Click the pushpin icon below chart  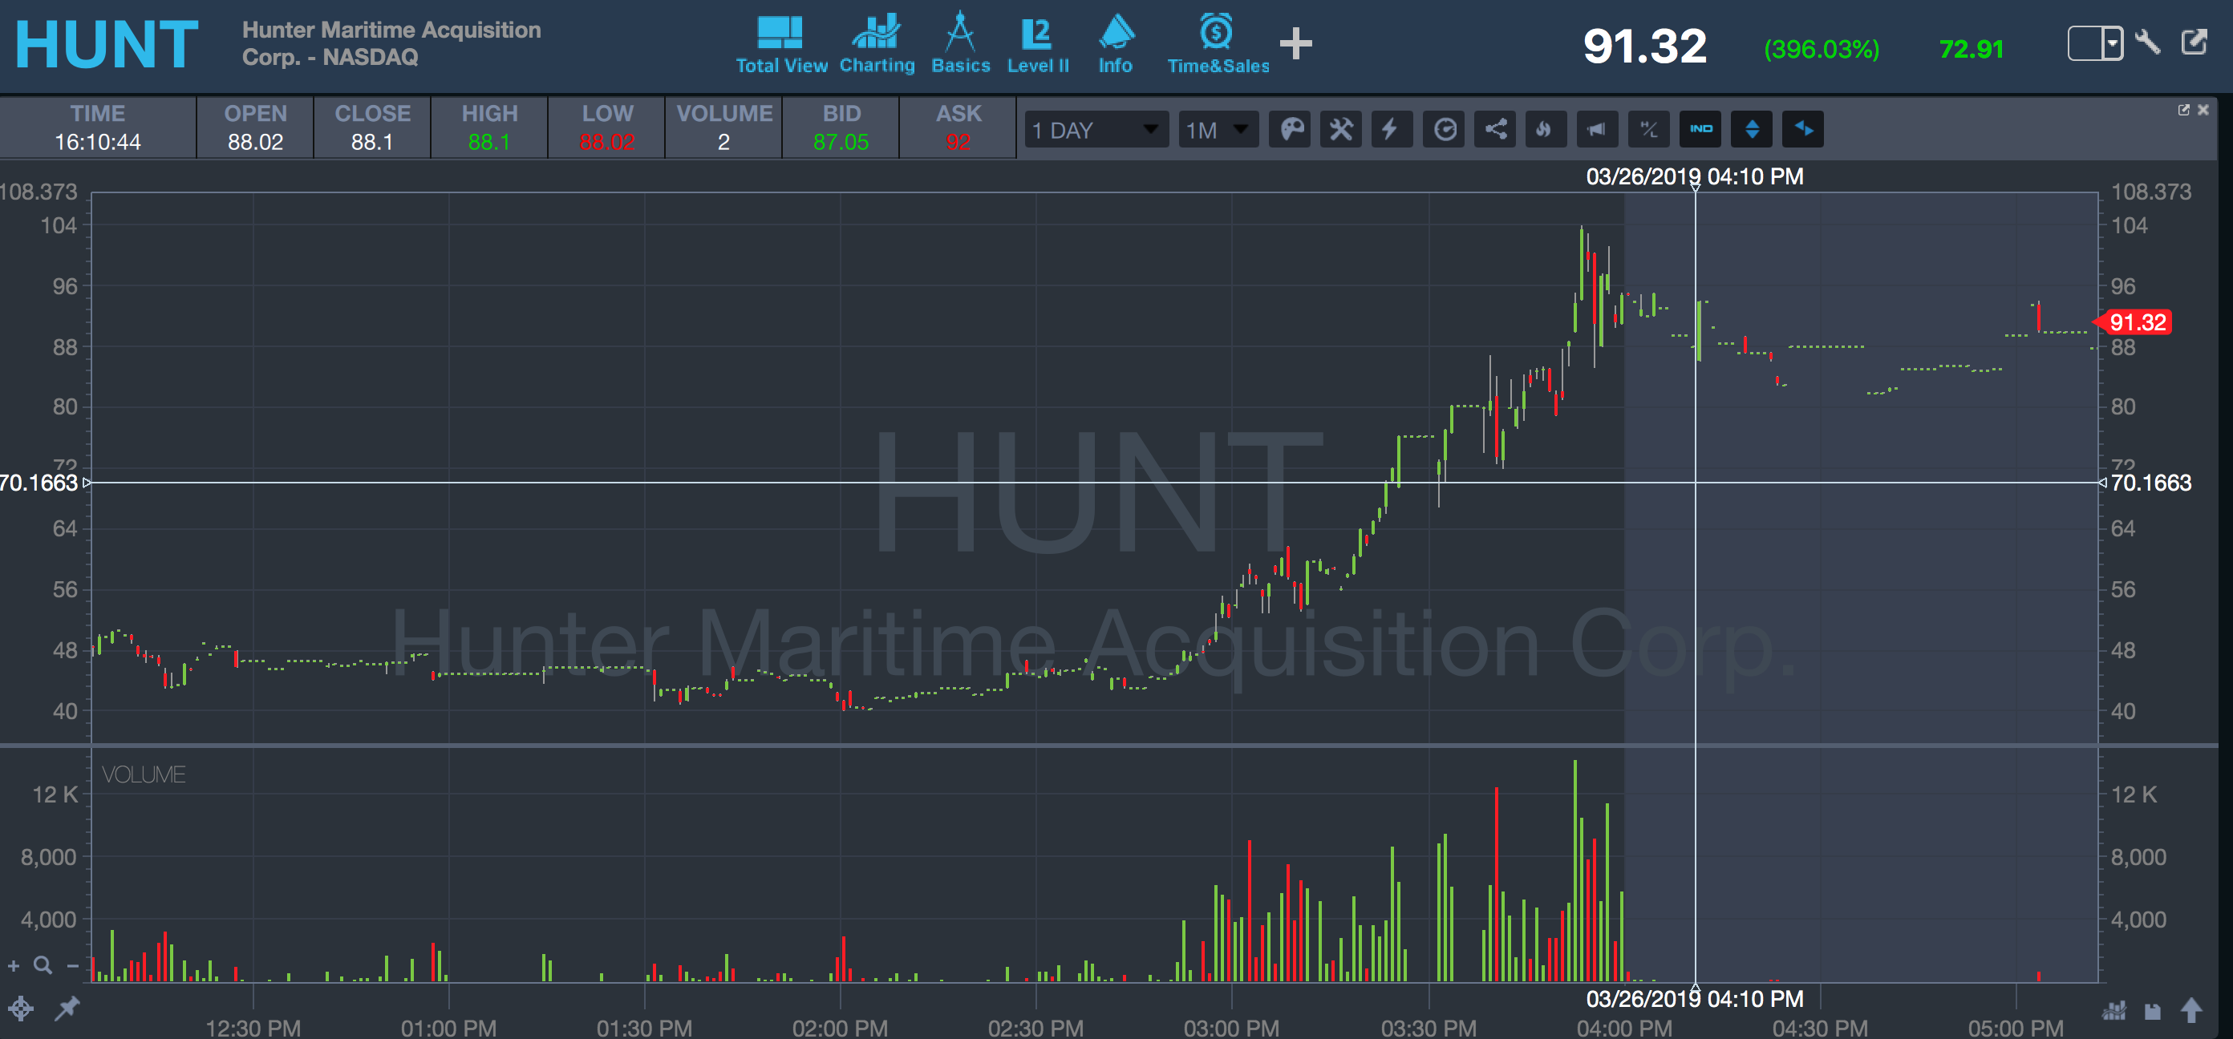[x=67, y=1008]
